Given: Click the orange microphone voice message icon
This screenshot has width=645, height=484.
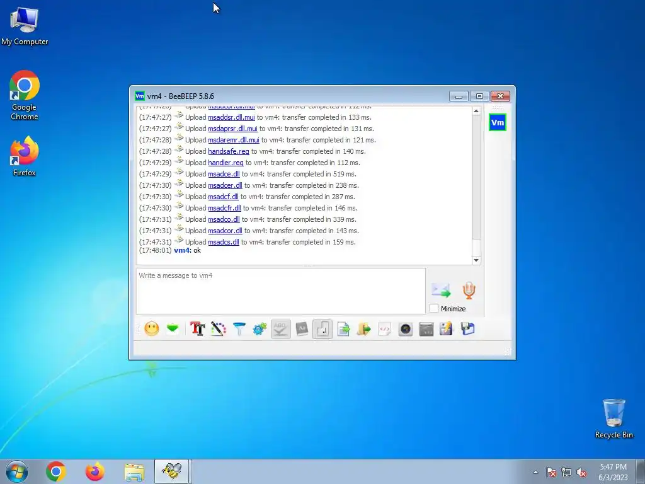Looking at the screenshot, I should click(x=469, y=291).
